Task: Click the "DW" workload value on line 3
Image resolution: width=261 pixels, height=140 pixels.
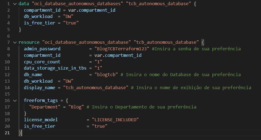Action: (x=68, y=17)
